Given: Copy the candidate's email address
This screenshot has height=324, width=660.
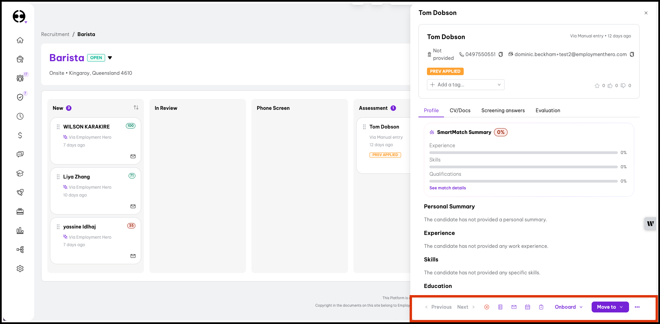Looking at the screenshot, I should coord(632,54).
